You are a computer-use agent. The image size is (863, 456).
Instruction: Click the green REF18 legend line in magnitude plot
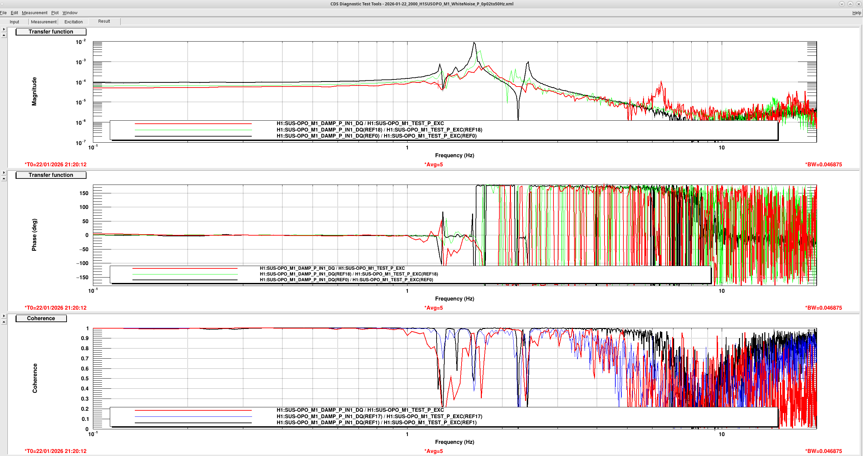tap(193, 130)
